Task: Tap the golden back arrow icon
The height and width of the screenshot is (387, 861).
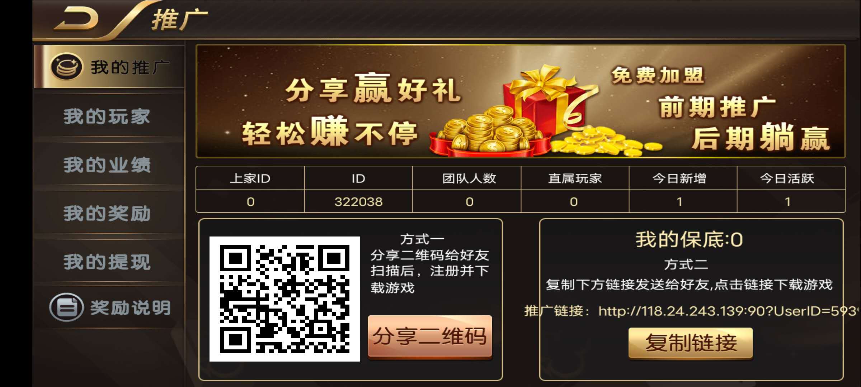Action: point(76,19)
